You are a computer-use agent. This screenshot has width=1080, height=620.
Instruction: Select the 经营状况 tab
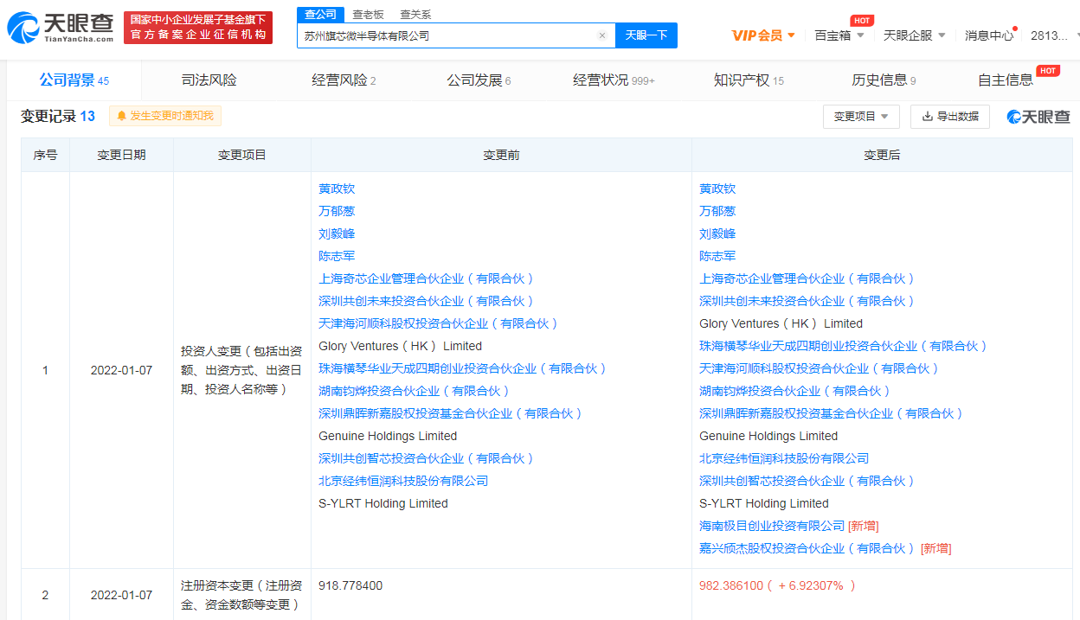pyautogui.click(x=614, y=80)
